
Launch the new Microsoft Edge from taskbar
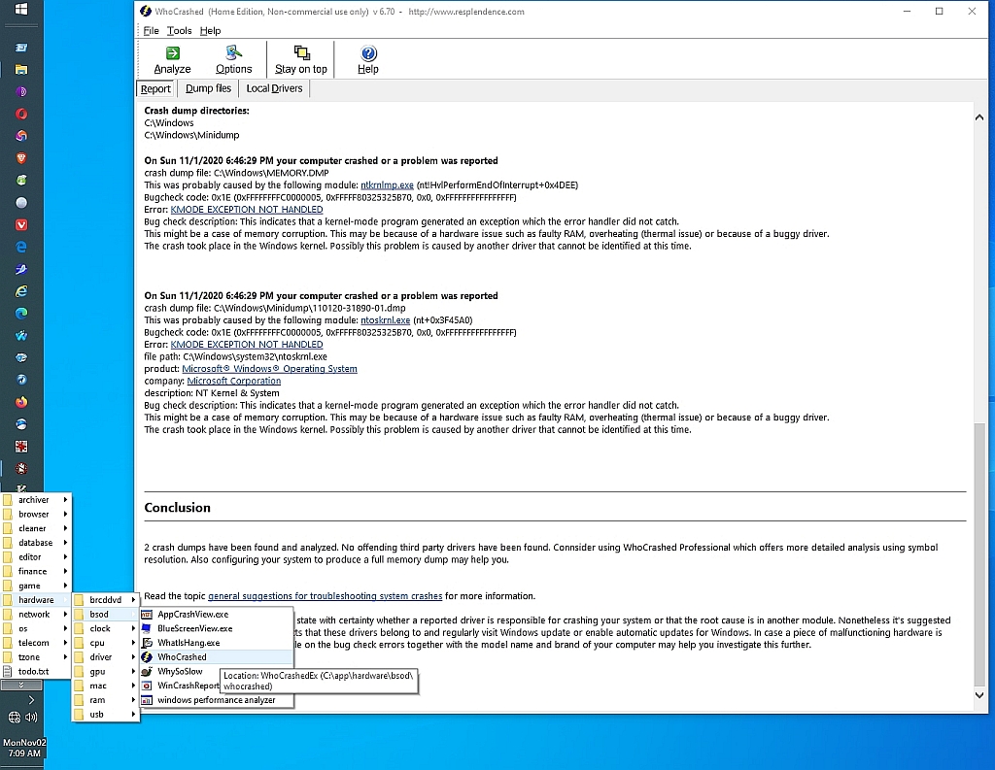(x=21, y=314)
